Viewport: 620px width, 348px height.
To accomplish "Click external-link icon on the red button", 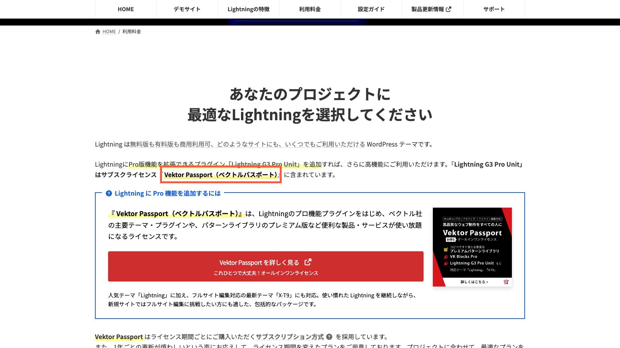I will pyautogui.click(x=308, y=262).
